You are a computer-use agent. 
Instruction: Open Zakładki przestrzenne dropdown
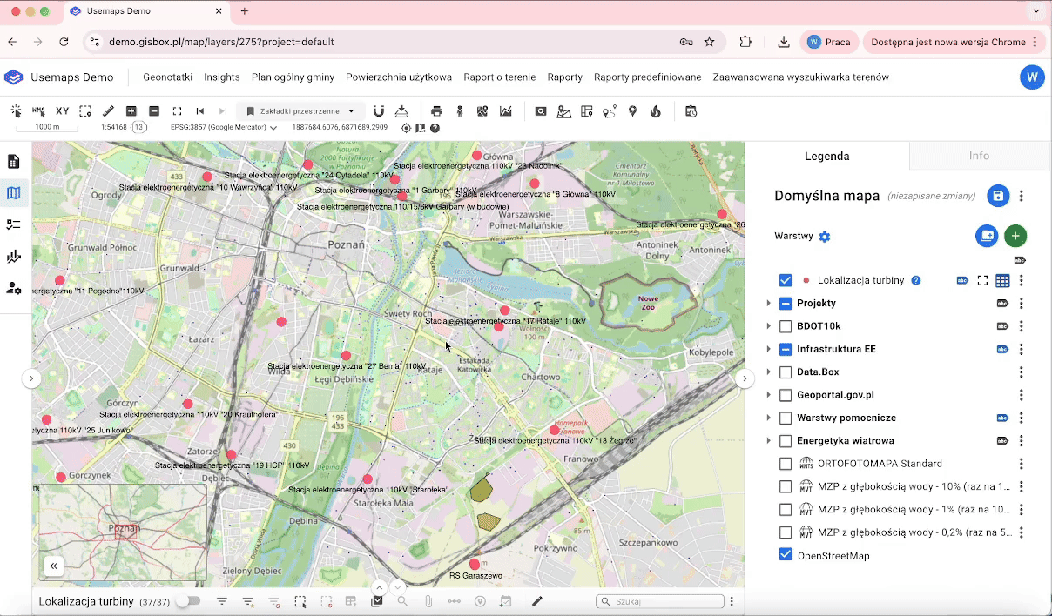click(300, 111)
